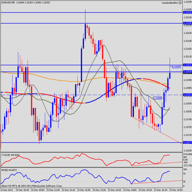Image resolution: width=192 pixels, height=192 pixels.
Task: Select the 1.31921 blue price label
Action: pos(187,95)
